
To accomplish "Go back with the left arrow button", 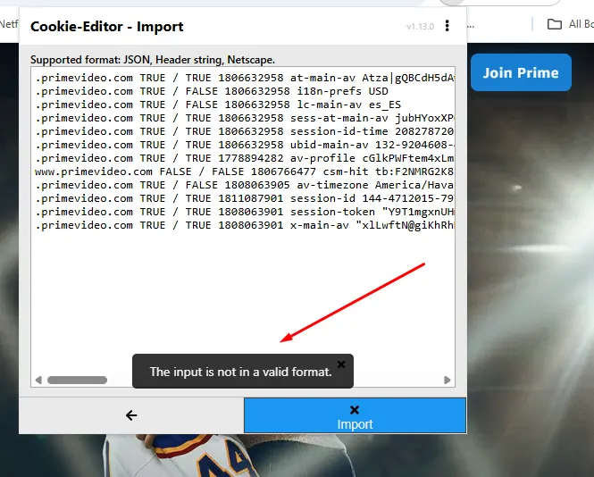I will click(131, 415).
